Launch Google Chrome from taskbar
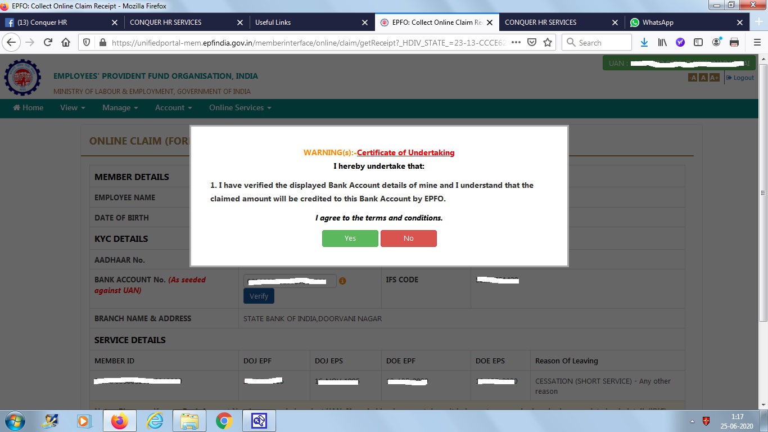The image size is (768, 432). (x=224, y=421)
